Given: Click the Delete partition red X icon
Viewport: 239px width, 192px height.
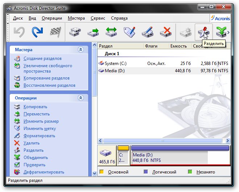Looking at the screenshot, I should (x=166, y=32).
